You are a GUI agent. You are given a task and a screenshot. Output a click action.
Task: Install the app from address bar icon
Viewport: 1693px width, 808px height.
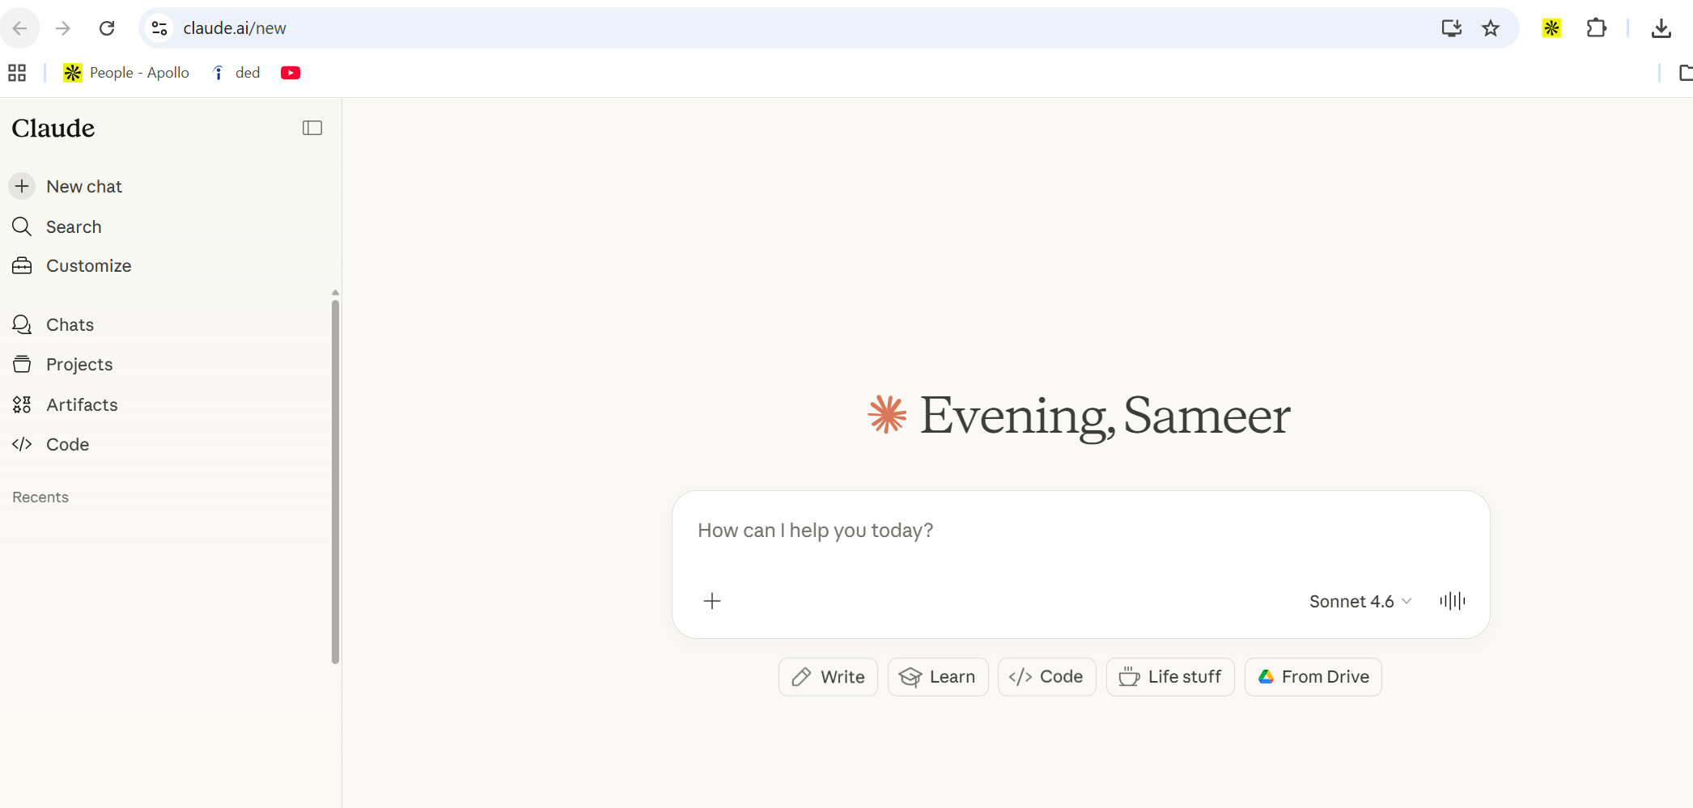pos(1452,28)
